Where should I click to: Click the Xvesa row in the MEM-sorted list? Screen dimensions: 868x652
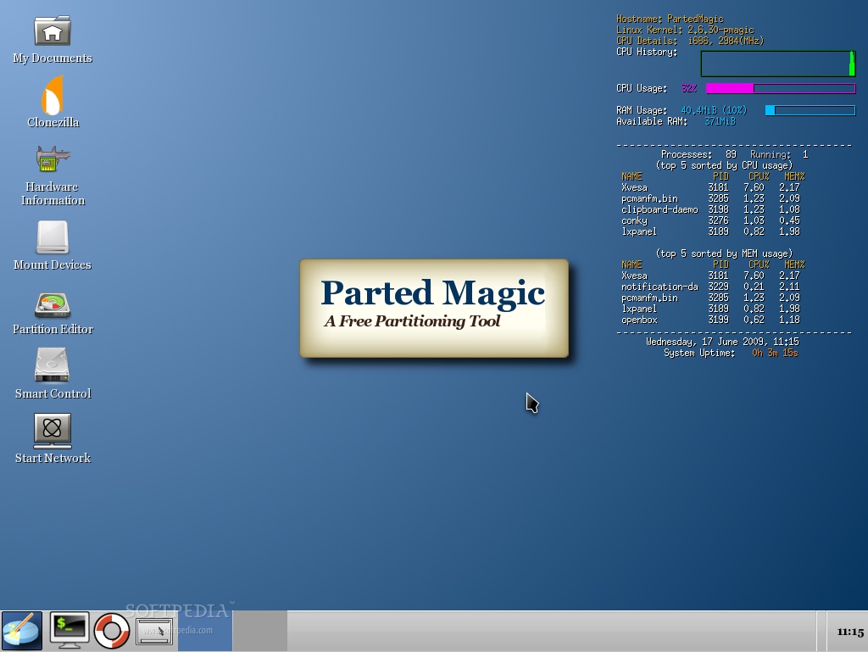pos(710,276)
